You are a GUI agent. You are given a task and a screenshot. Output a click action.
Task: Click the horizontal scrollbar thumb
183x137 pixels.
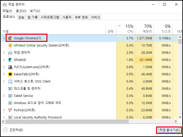point(67,121)
